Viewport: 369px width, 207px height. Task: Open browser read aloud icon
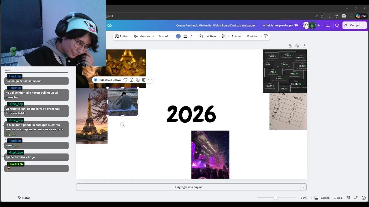coord(317,16)
